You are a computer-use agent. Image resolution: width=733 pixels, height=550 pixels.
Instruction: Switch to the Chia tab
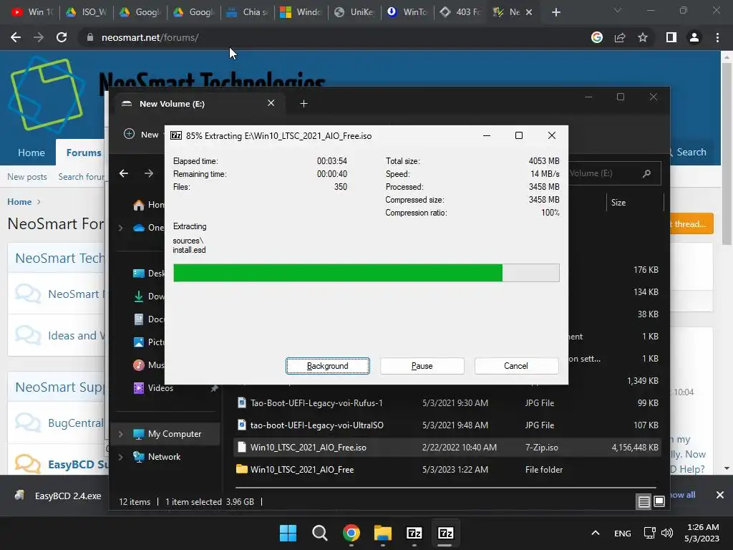pos(247,12)
